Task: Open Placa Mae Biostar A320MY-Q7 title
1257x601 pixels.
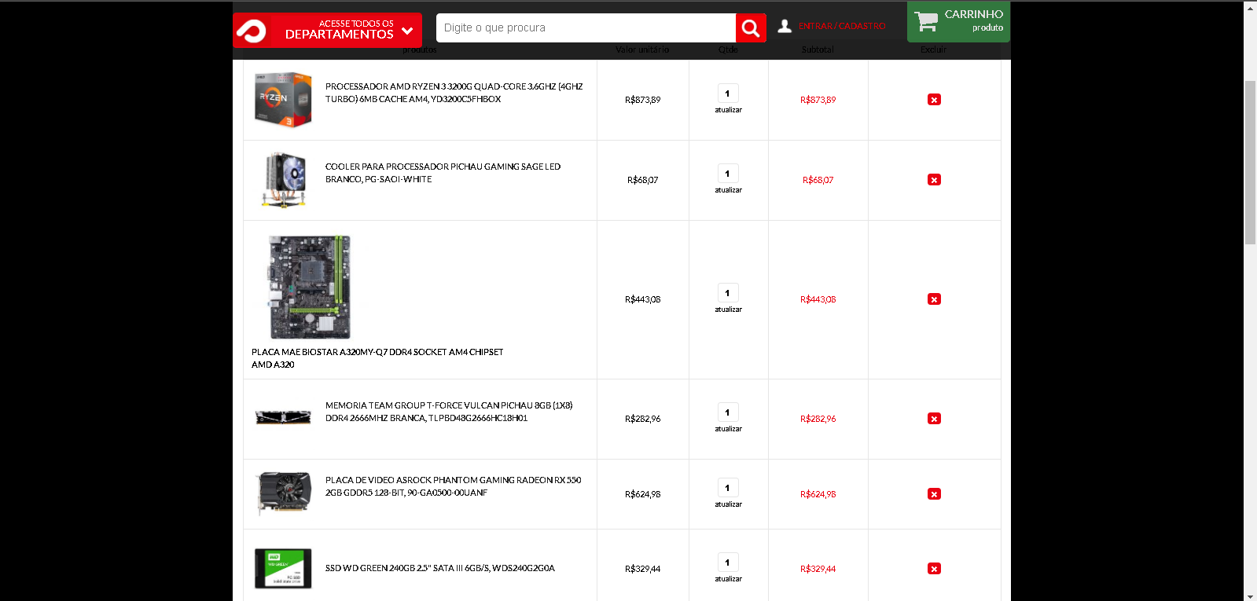Action: click(377, 358)
